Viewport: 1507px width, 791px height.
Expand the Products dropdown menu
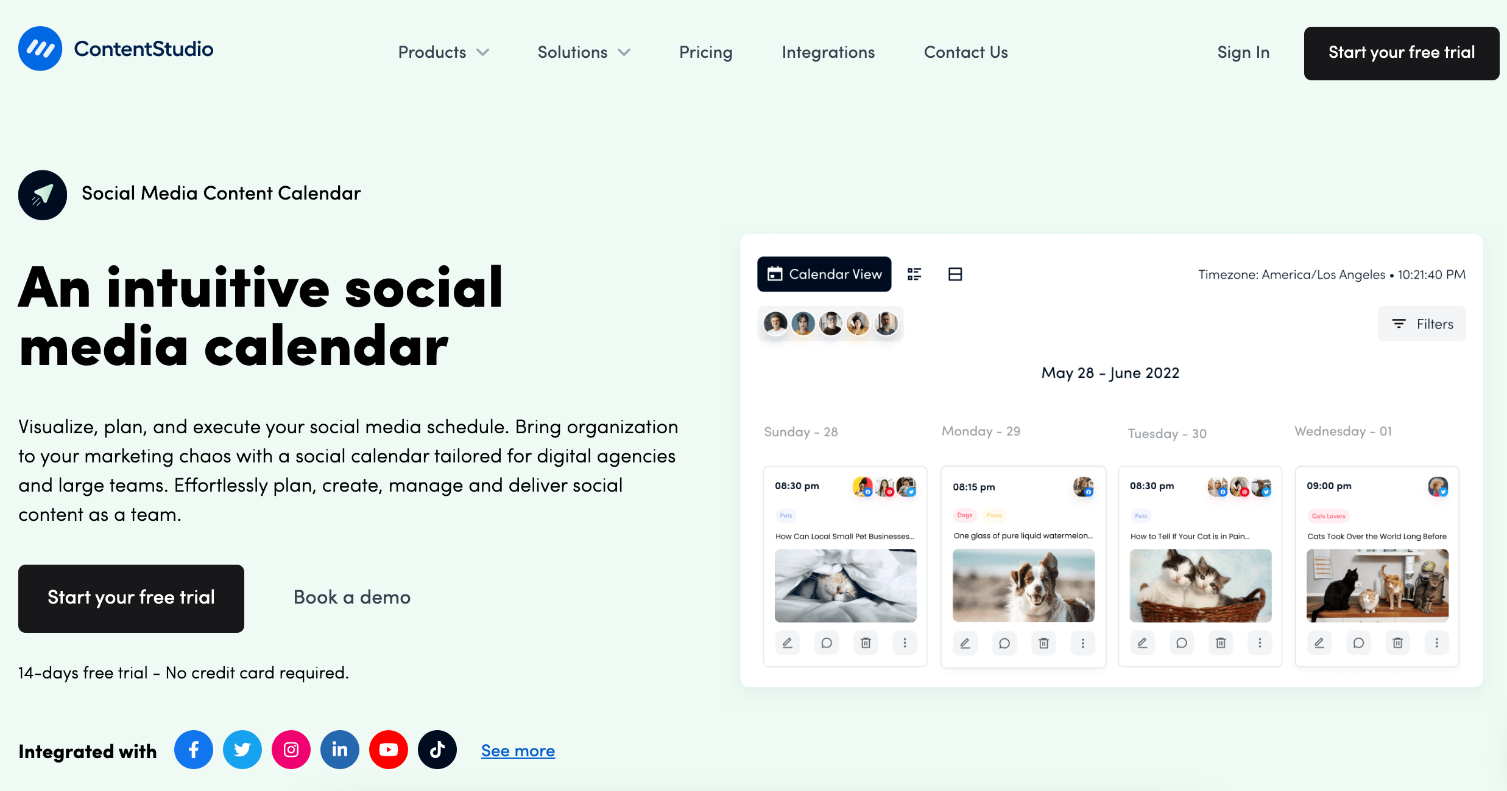pyautogui.click(x=442, y=51)
